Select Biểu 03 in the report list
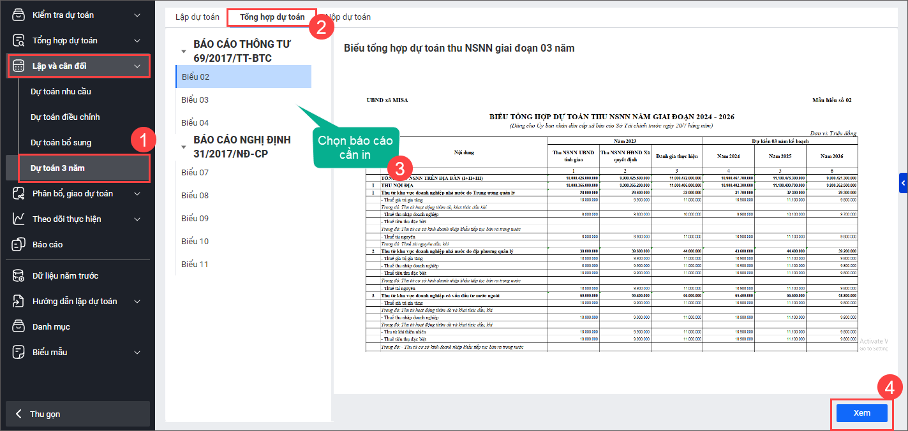 click(x=195, y=99)
